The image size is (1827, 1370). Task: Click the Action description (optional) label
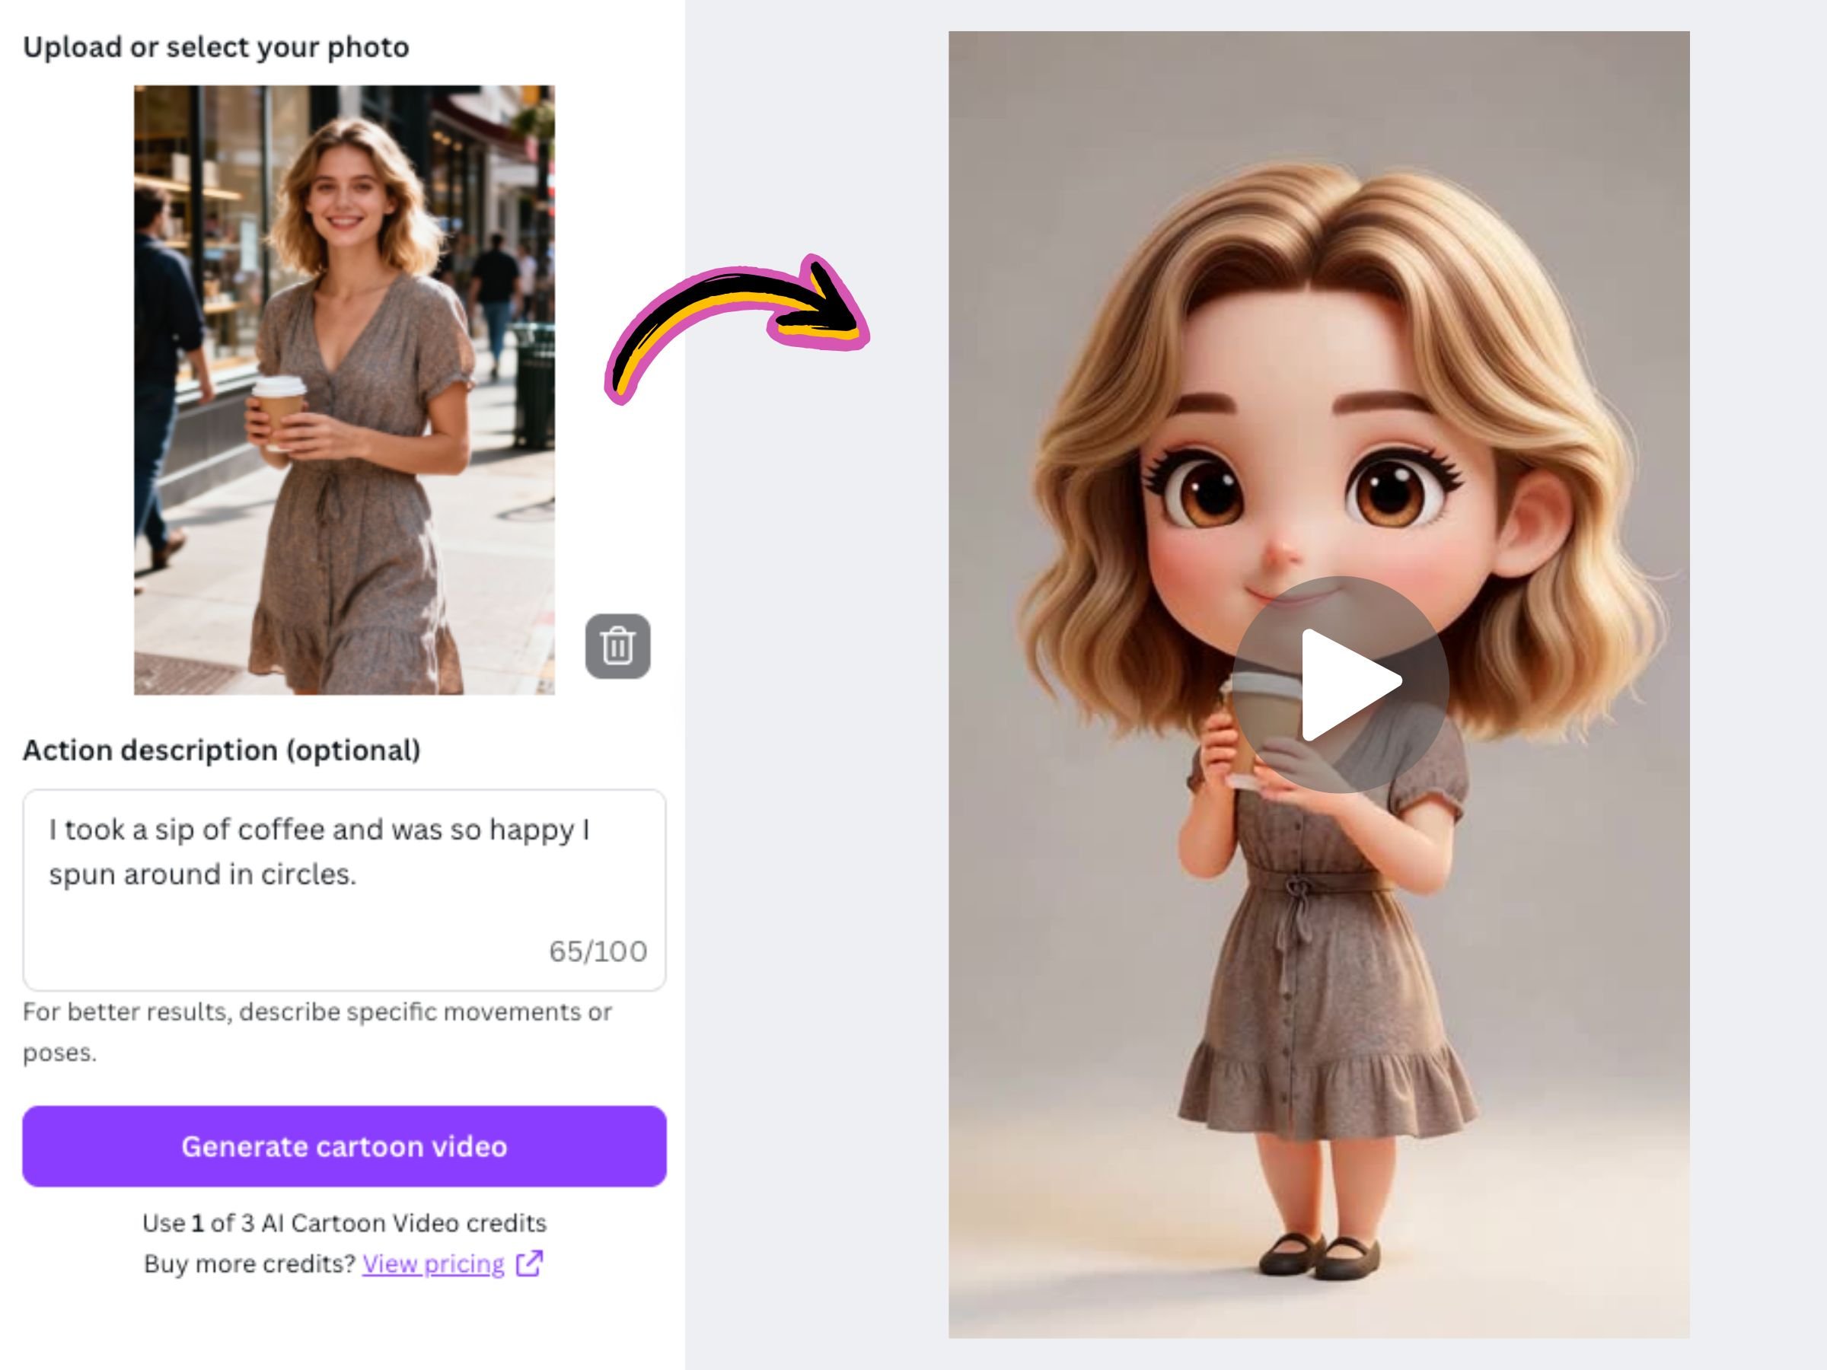223,750
